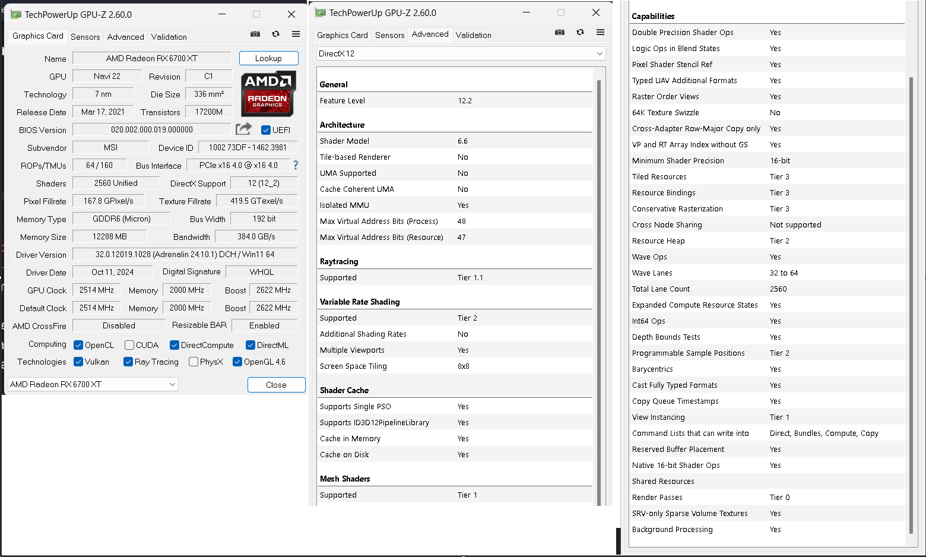Viewport: 926px width, 557px height.
Task: Click the Tile-based Renderer row
Action: pyautogui.click(x=455, y=157)
